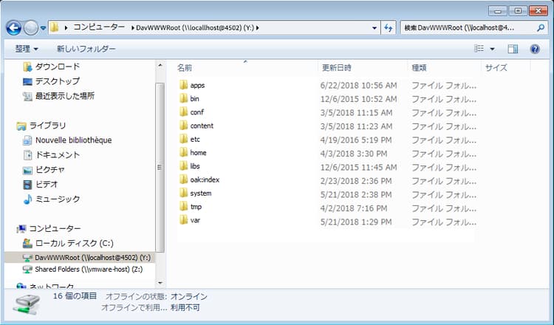This screenshot has height=325, width=554.
Task: Click the bin folder icon
Action: click(183, 98)
